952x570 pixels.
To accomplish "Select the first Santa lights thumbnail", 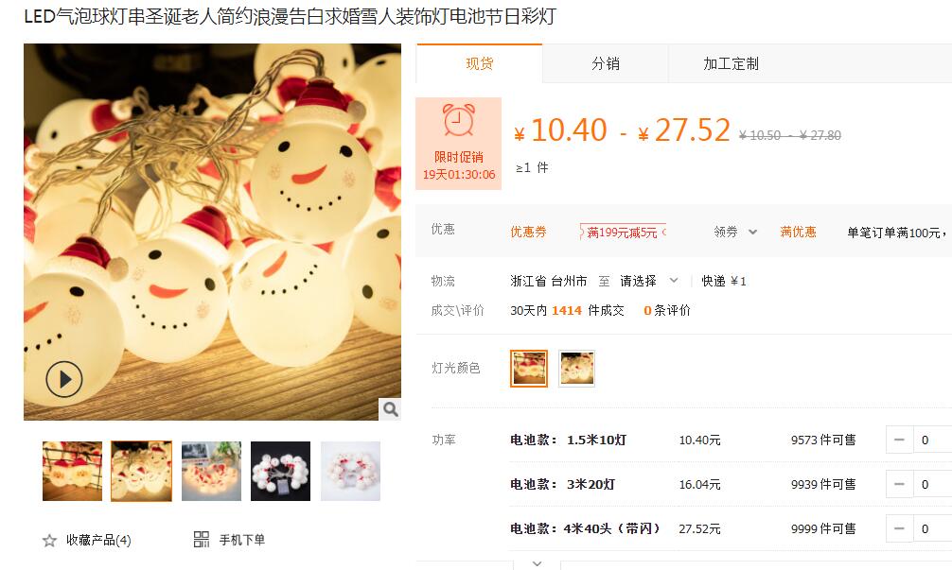I will pos(72,471).
